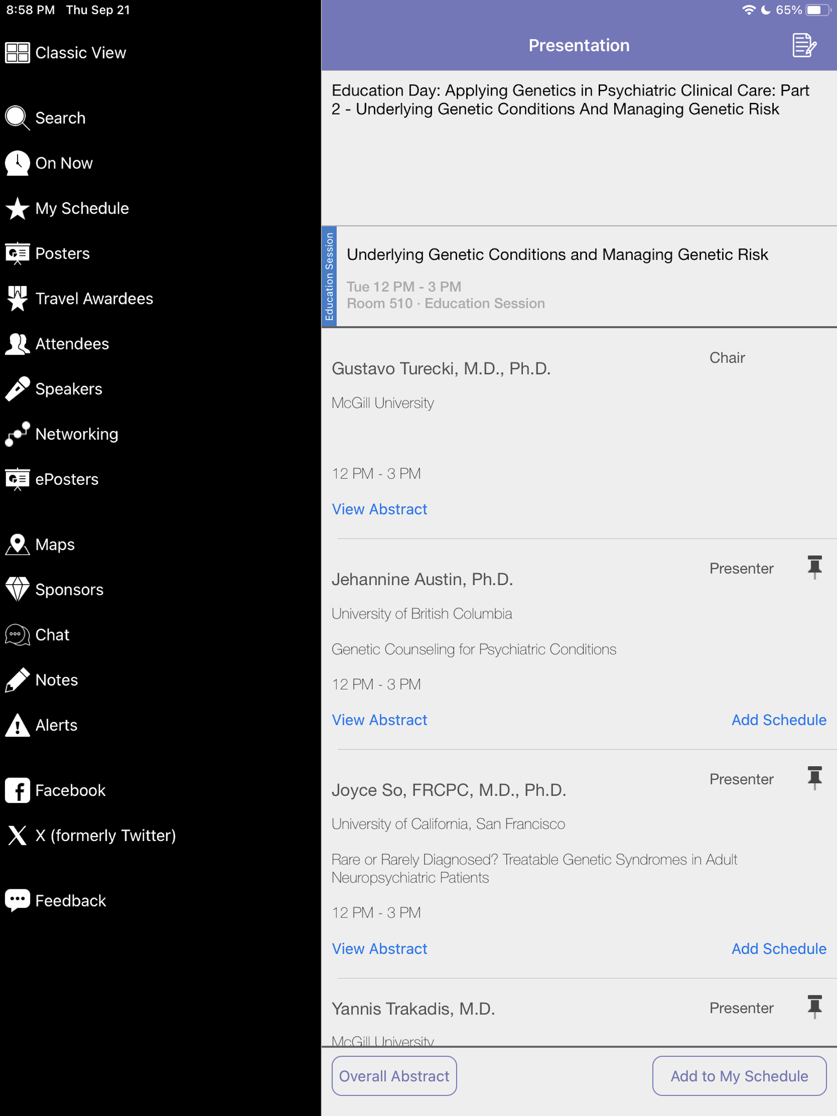View Abstract for Gustavo Turecki
Image resolution: width=837 pixels, height=1116 pixels.
[380, 509]
